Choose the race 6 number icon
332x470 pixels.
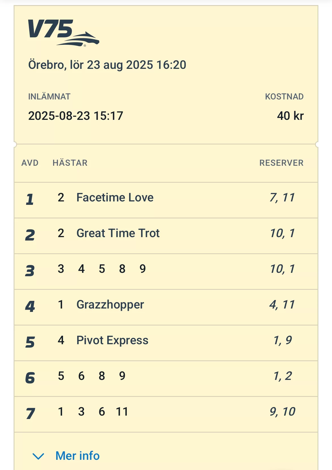pos(30,378)
